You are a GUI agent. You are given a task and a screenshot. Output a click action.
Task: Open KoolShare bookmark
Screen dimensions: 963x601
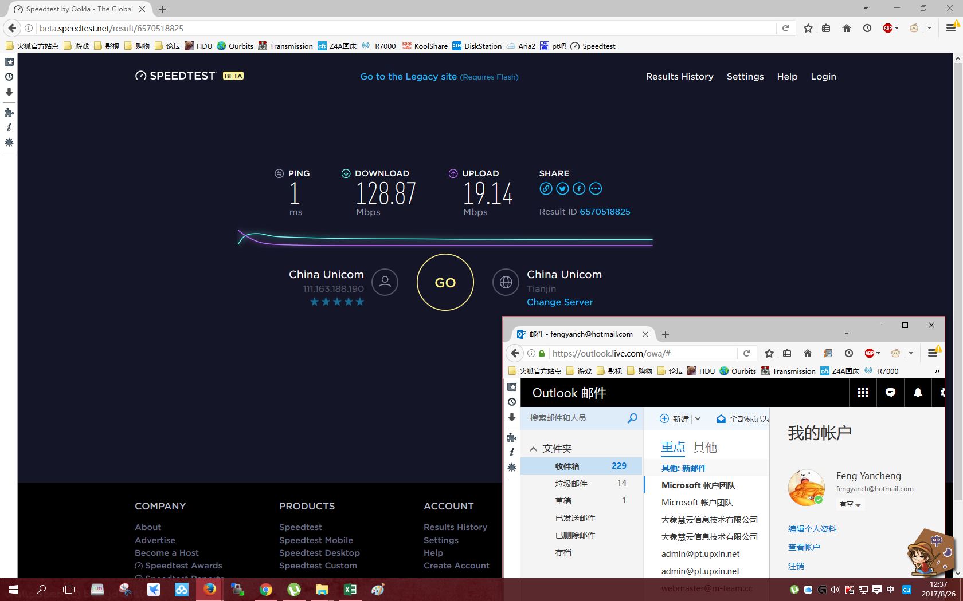coord(425,46)
